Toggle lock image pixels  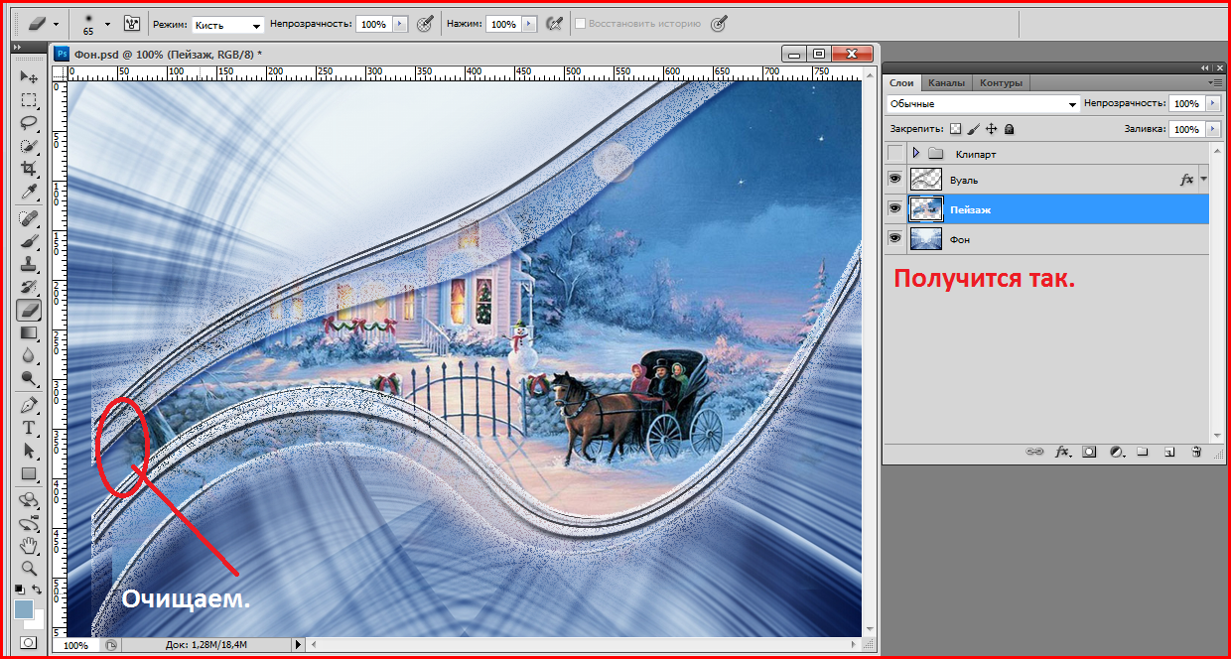[973, 129]
